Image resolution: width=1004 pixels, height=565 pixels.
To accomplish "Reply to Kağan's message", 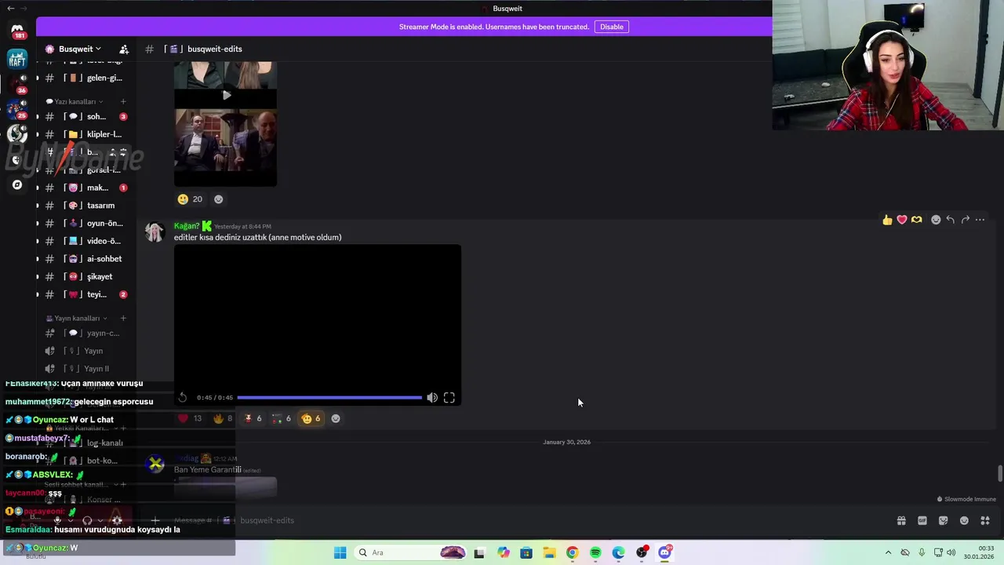I will (951, 220).
